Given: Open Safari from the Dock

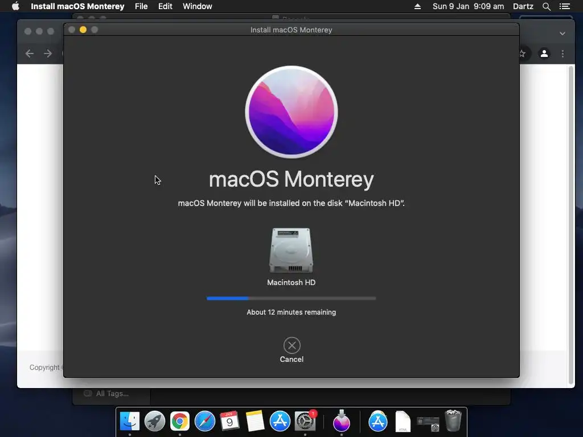Looking at the screenshot, I should coord(204,421).
